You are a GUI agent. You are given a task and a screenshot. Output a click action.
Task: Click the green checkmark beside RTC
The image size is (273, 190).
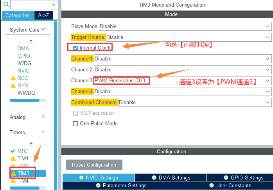point(13,151)
